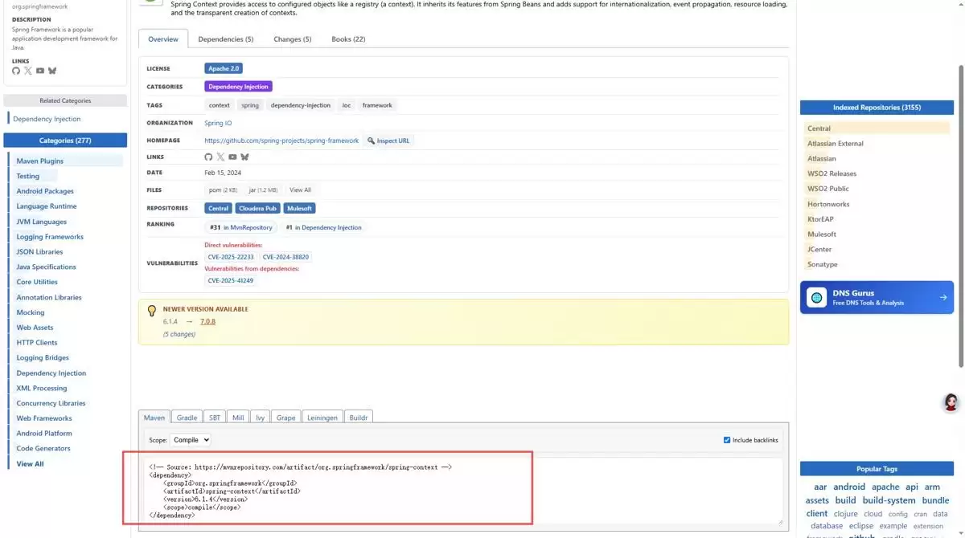The height and width of the screenshot is (538, 965).
Task: Open JSON Libraries in the Categories sidebar
Action: point(39,252)
